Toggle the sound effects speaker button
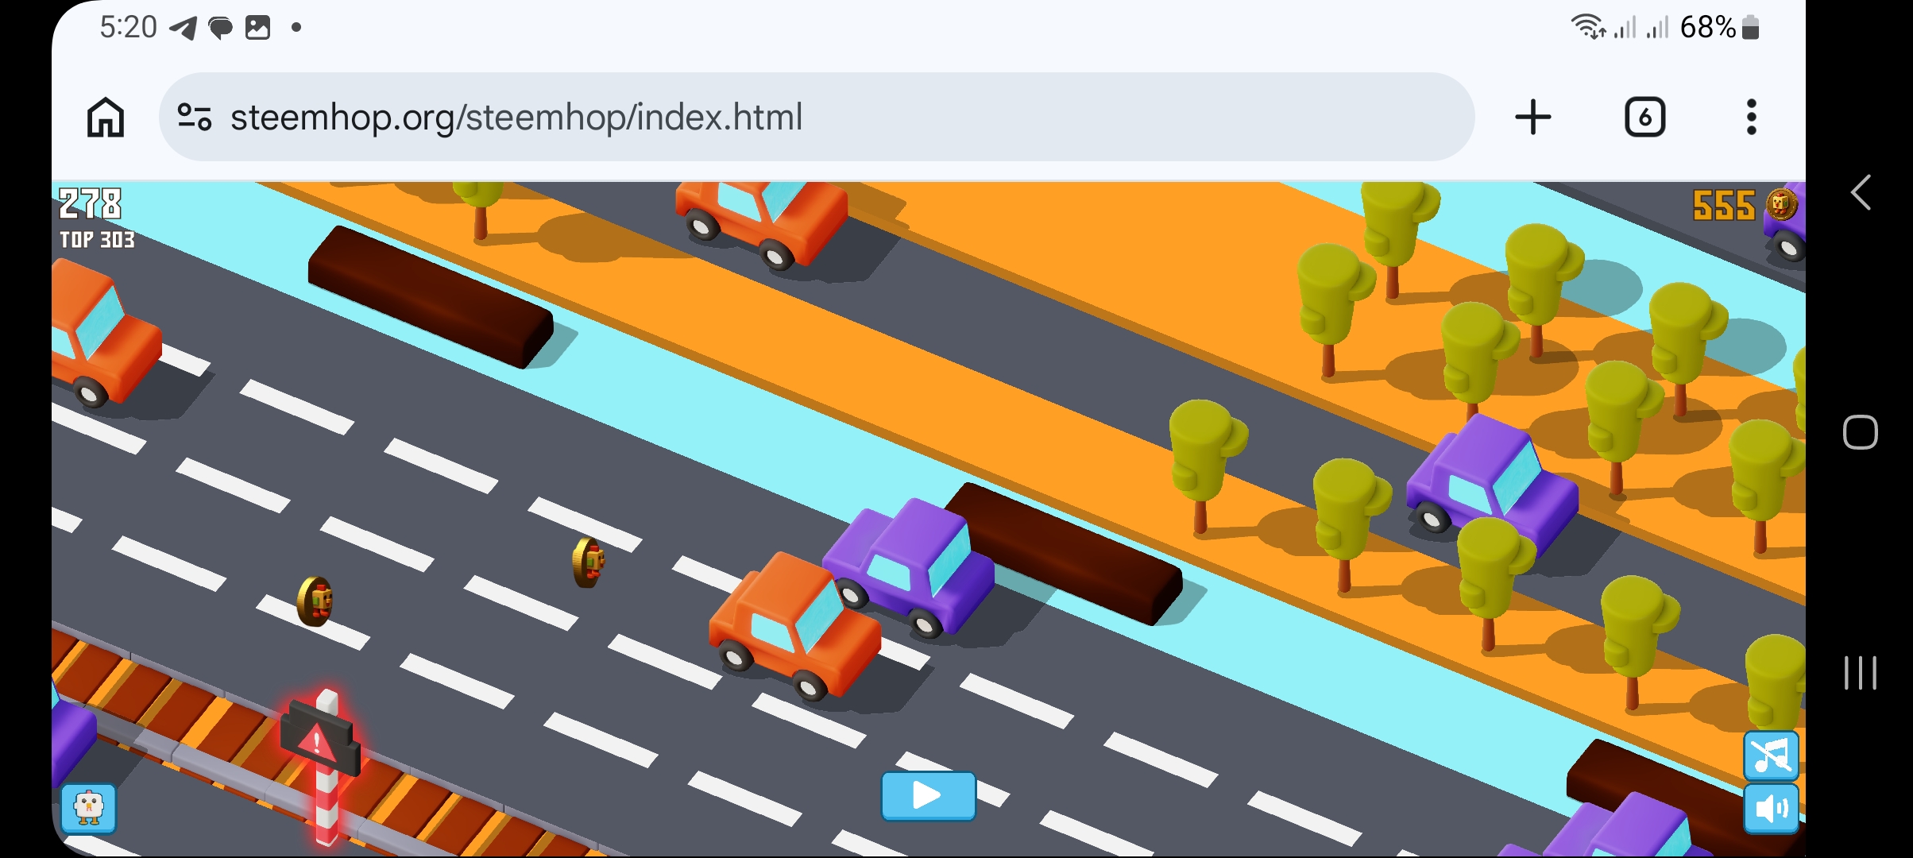1913x858 pixels. [x=1771, y=809]
